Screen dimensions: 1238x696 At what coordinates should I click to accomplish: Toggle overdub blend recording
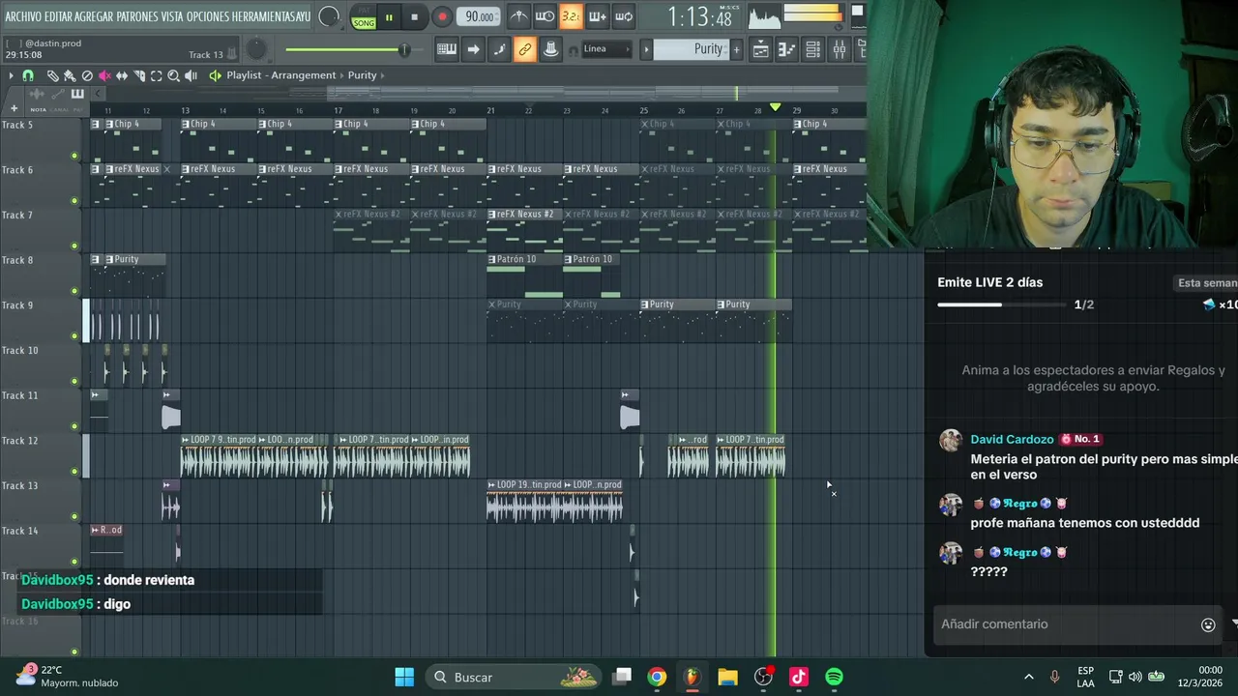tap(598, 16)
